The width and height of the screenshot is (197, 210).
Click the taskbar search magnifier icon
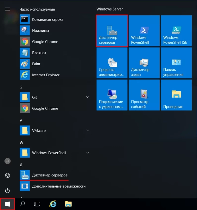point(22,204)
